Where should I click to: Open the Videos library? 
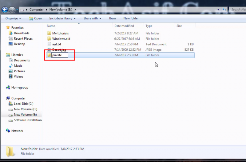click(18, 77)
